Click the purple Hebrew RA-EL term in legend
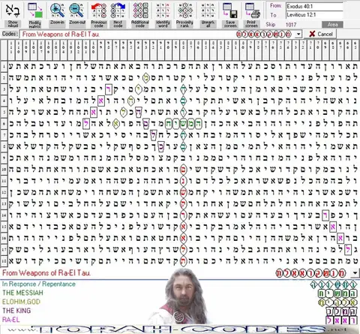 [341, 320]
